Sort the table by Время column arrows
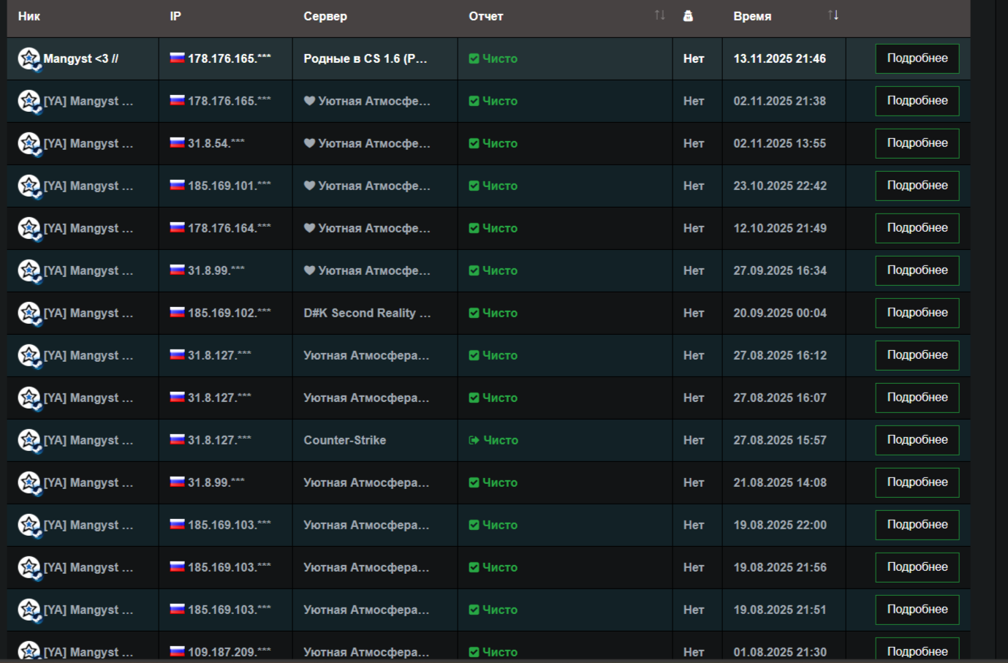Screen dimensions: 1008x663 (x=833, y=15)
